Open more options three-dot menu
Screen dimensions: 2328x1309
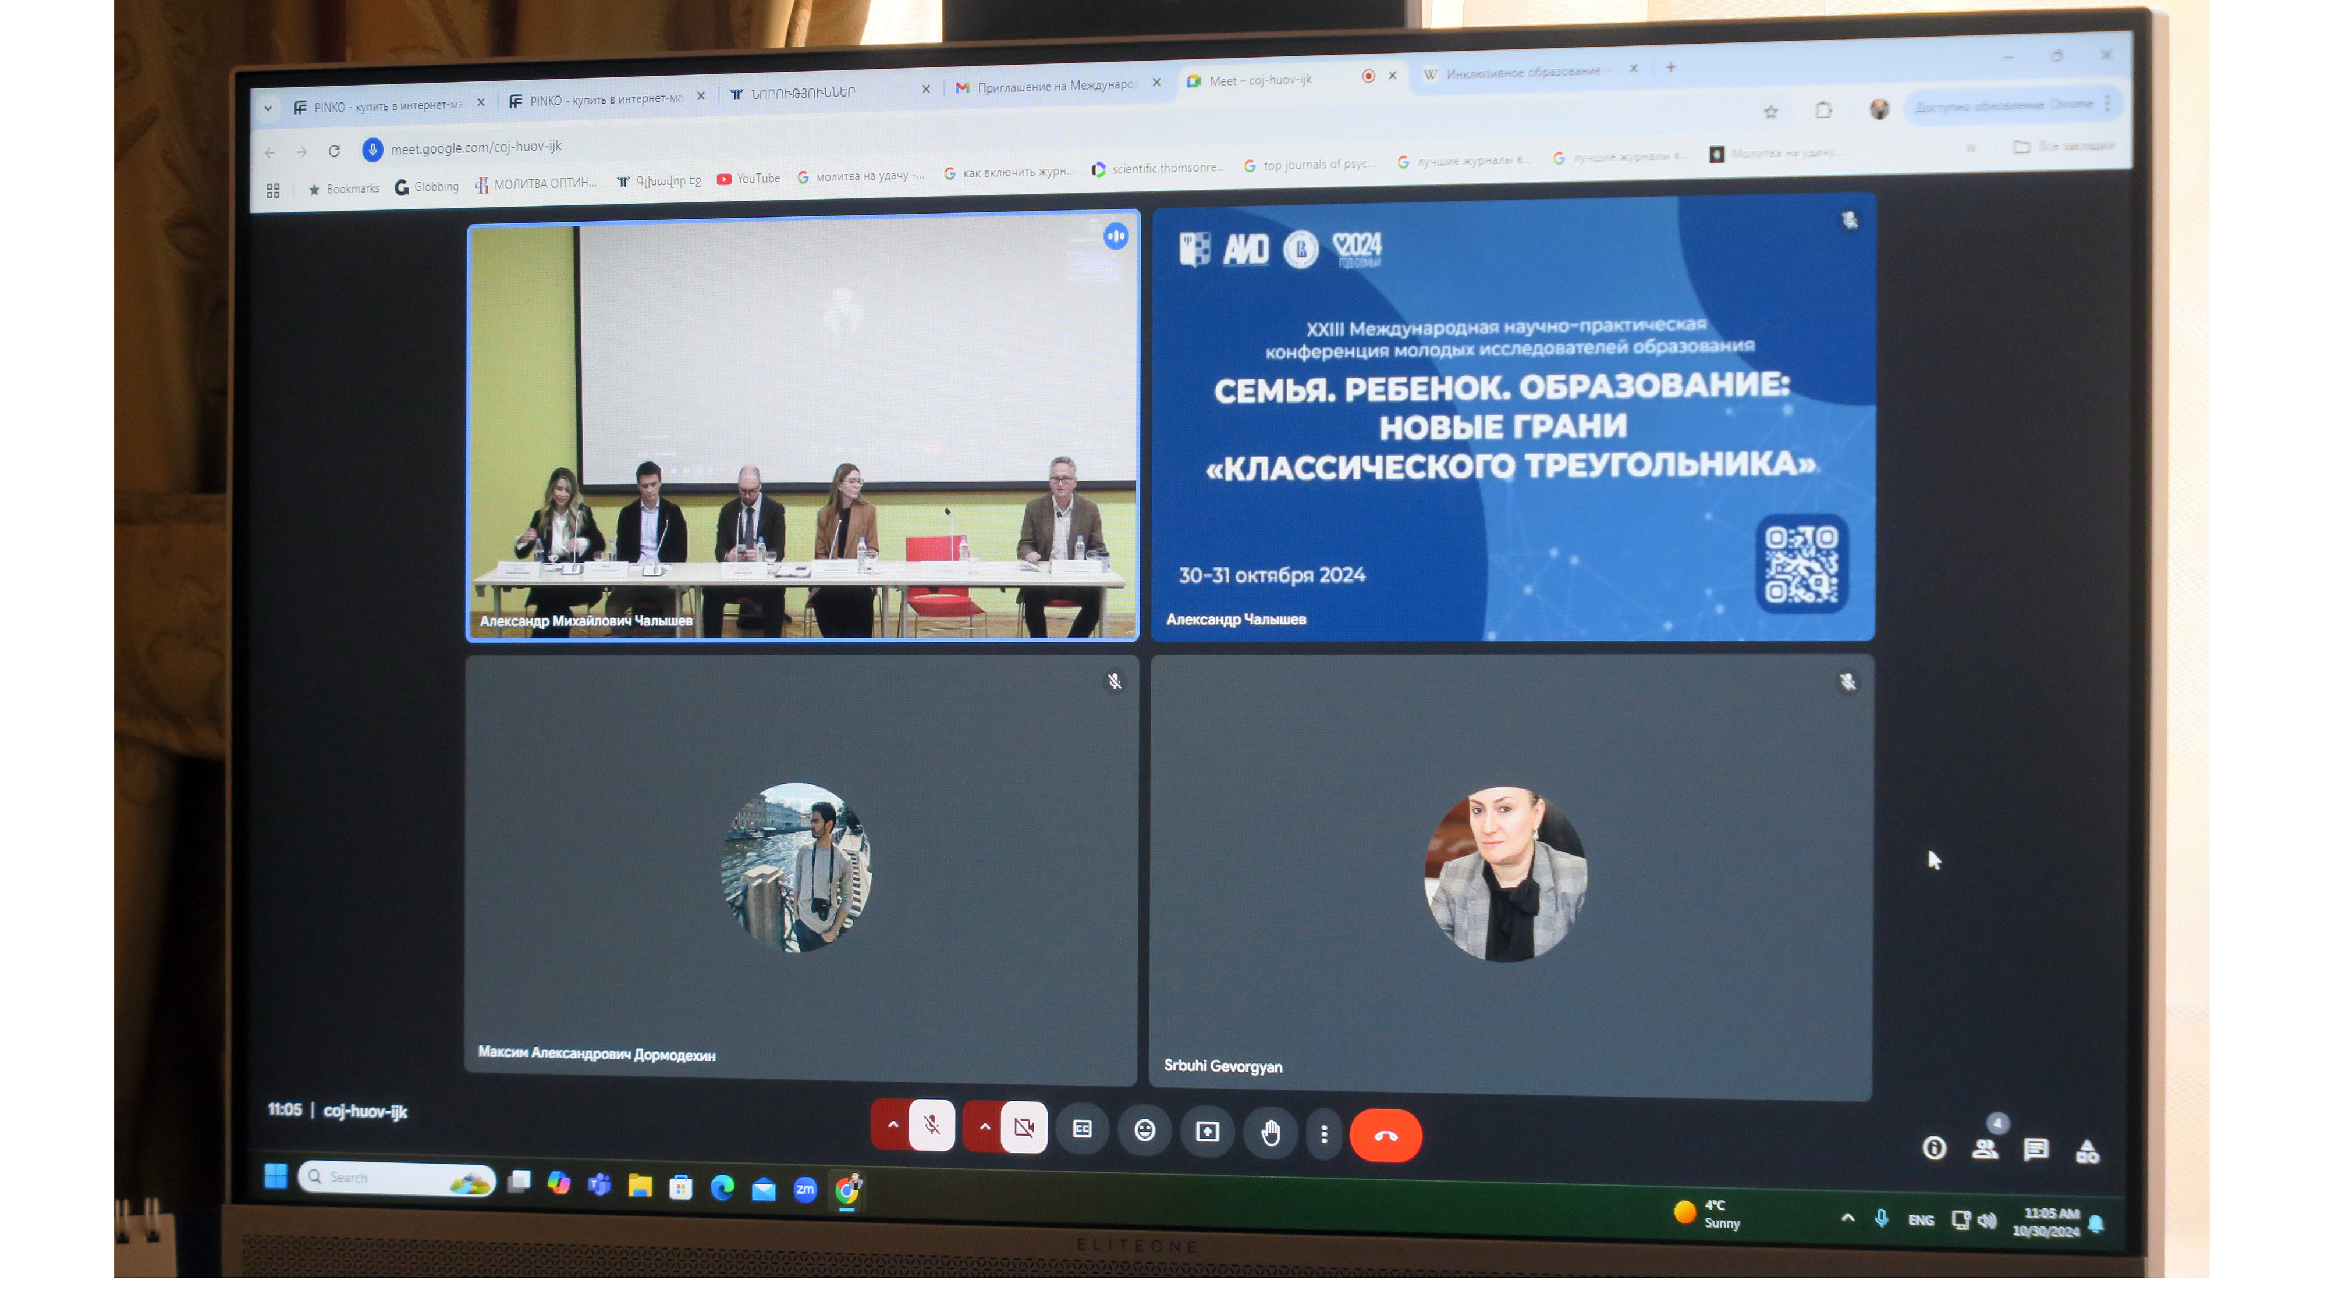(1324, 1134)
